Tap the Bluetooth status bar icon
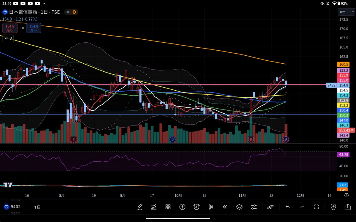356x222 pixels. [322, 4]
